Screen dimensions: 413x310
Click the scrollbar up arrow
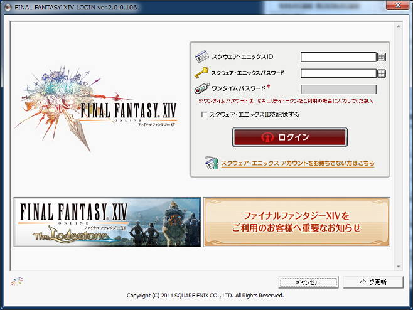click(x=399, y=26)
